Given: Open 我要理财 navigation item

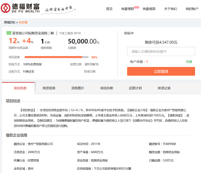Looking at the screenshot, I should (127, 9).
